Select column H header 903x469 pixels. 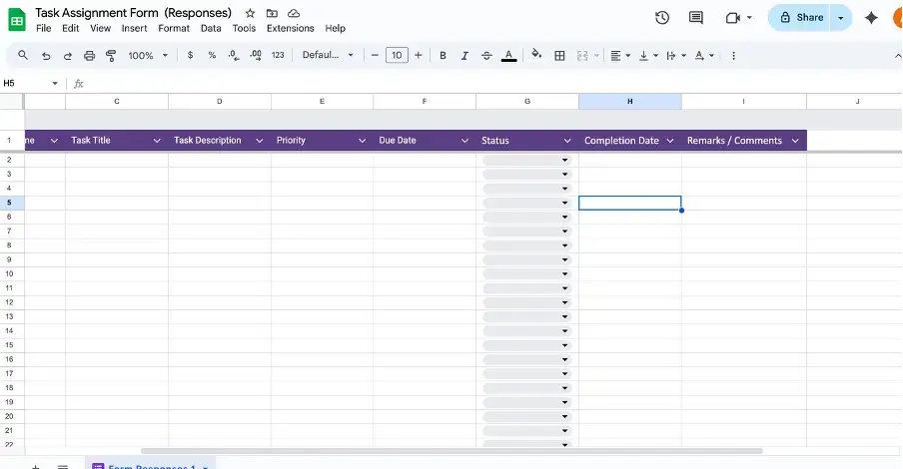coord(630,101)
